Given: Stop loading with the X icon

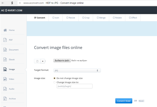Looking at the screenshot, I should [20, 3].
